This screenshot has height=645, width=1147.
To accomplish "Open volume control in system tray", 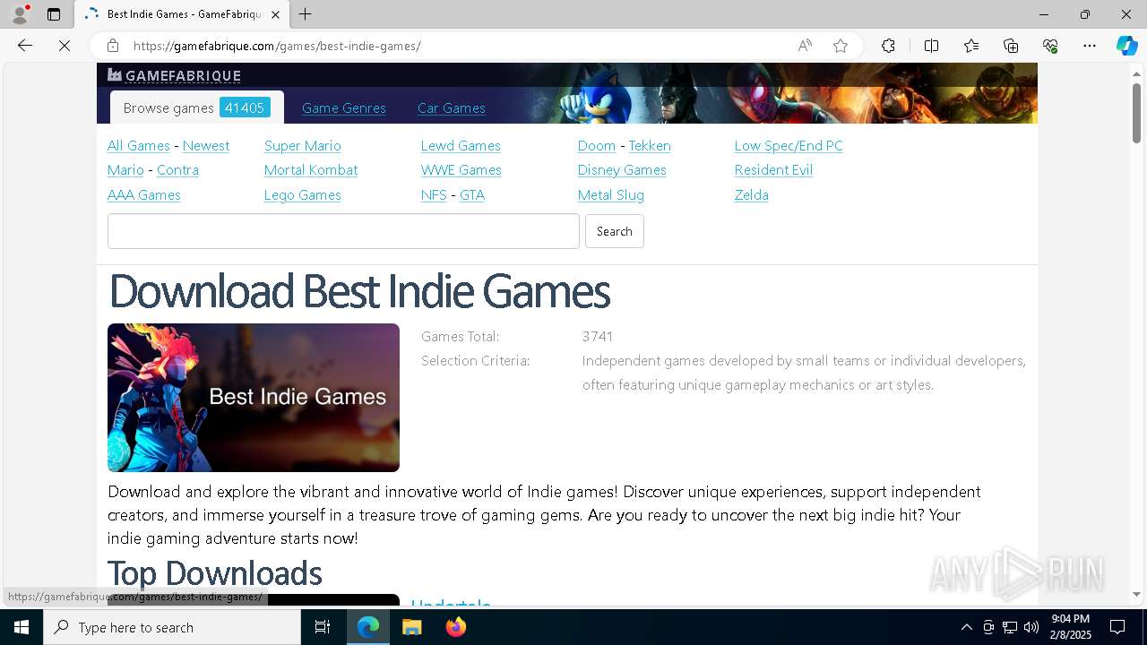I will click(1031, 627).
